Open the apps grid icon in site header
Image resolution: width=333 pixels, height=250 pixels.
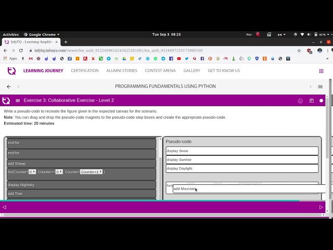pyautogui.click(x=321, y=71)
